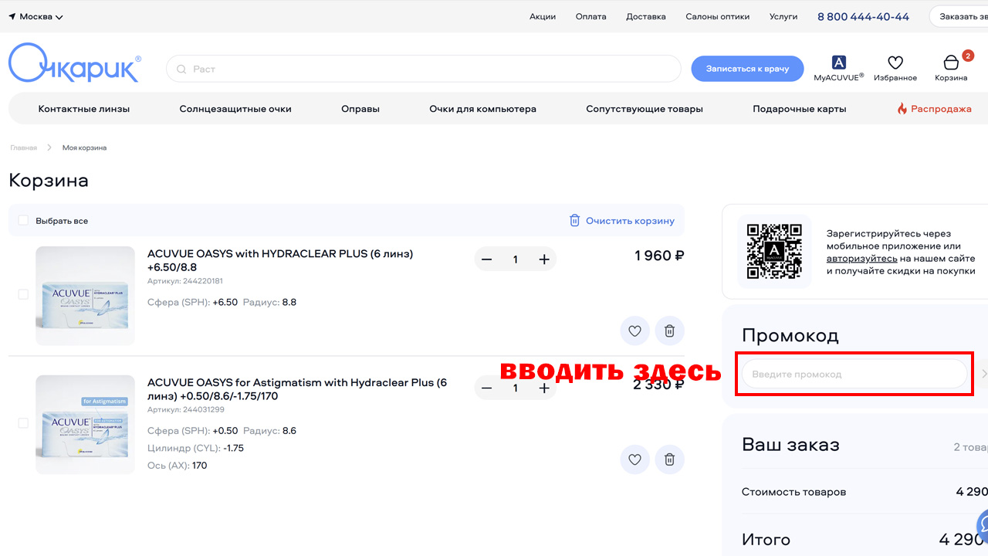Open Солнцезащитные очки menu

coord(235,109)
